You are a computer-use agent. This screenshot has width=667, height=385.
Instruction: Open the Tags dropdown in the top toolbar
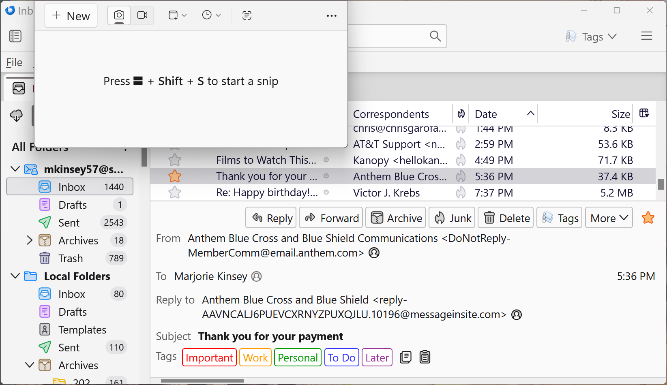coord(592,36)
